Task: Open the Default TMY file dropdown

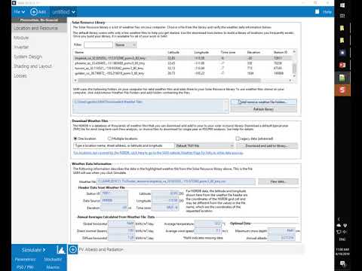Action: point(204,146)
